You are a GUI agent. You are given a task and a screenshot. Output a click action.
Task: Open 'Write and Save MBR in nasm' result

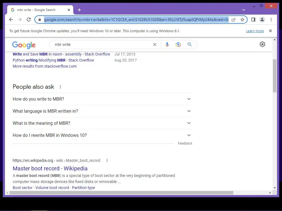point(61,54)
